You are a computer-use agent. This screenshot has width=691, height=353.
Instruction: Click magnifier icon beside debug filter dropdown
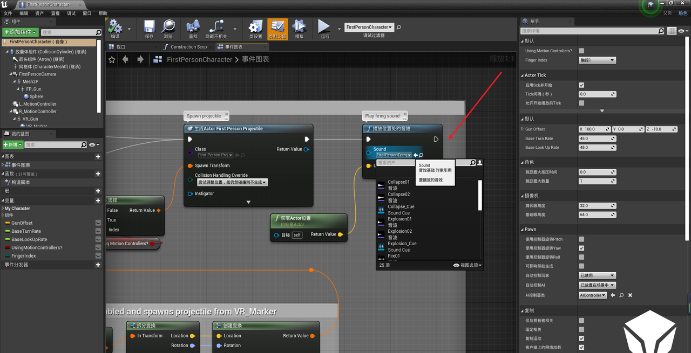pos(398,27)
